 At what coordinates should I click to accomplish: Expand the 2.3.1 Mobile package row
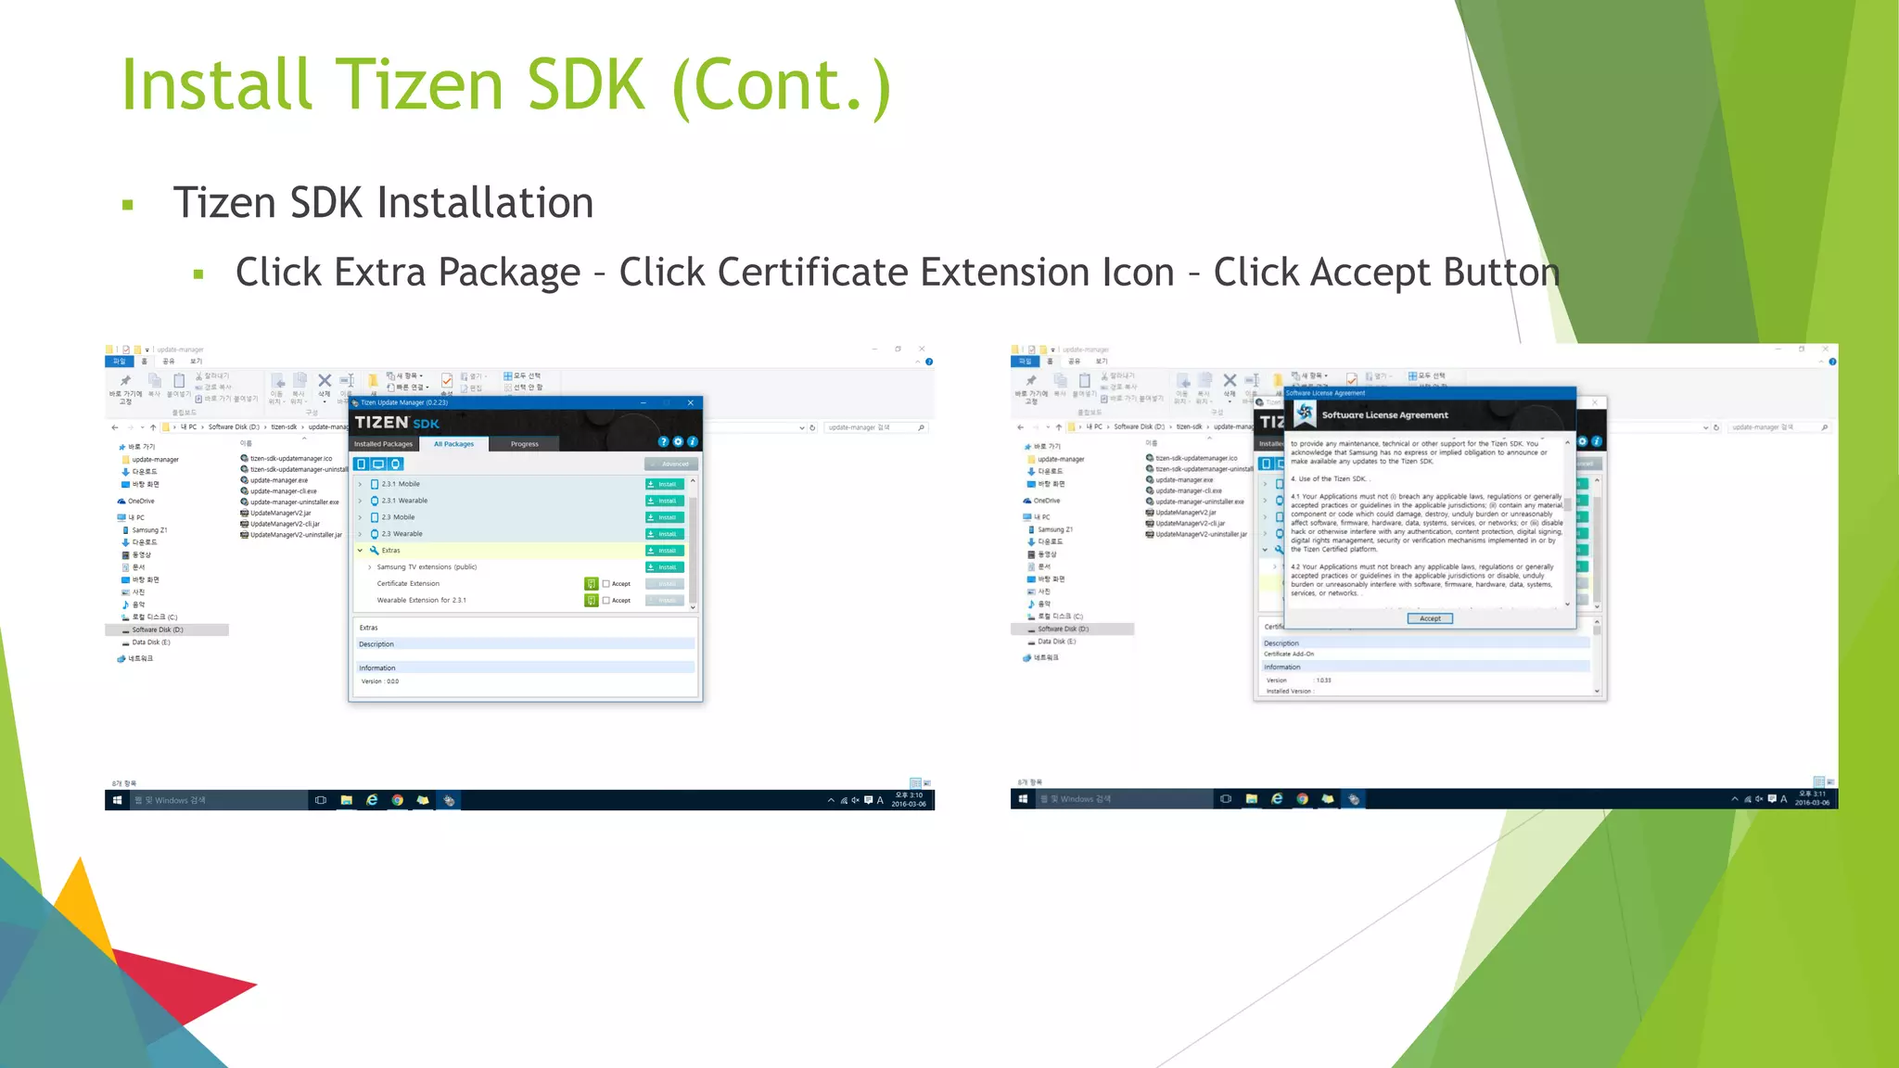361,484
